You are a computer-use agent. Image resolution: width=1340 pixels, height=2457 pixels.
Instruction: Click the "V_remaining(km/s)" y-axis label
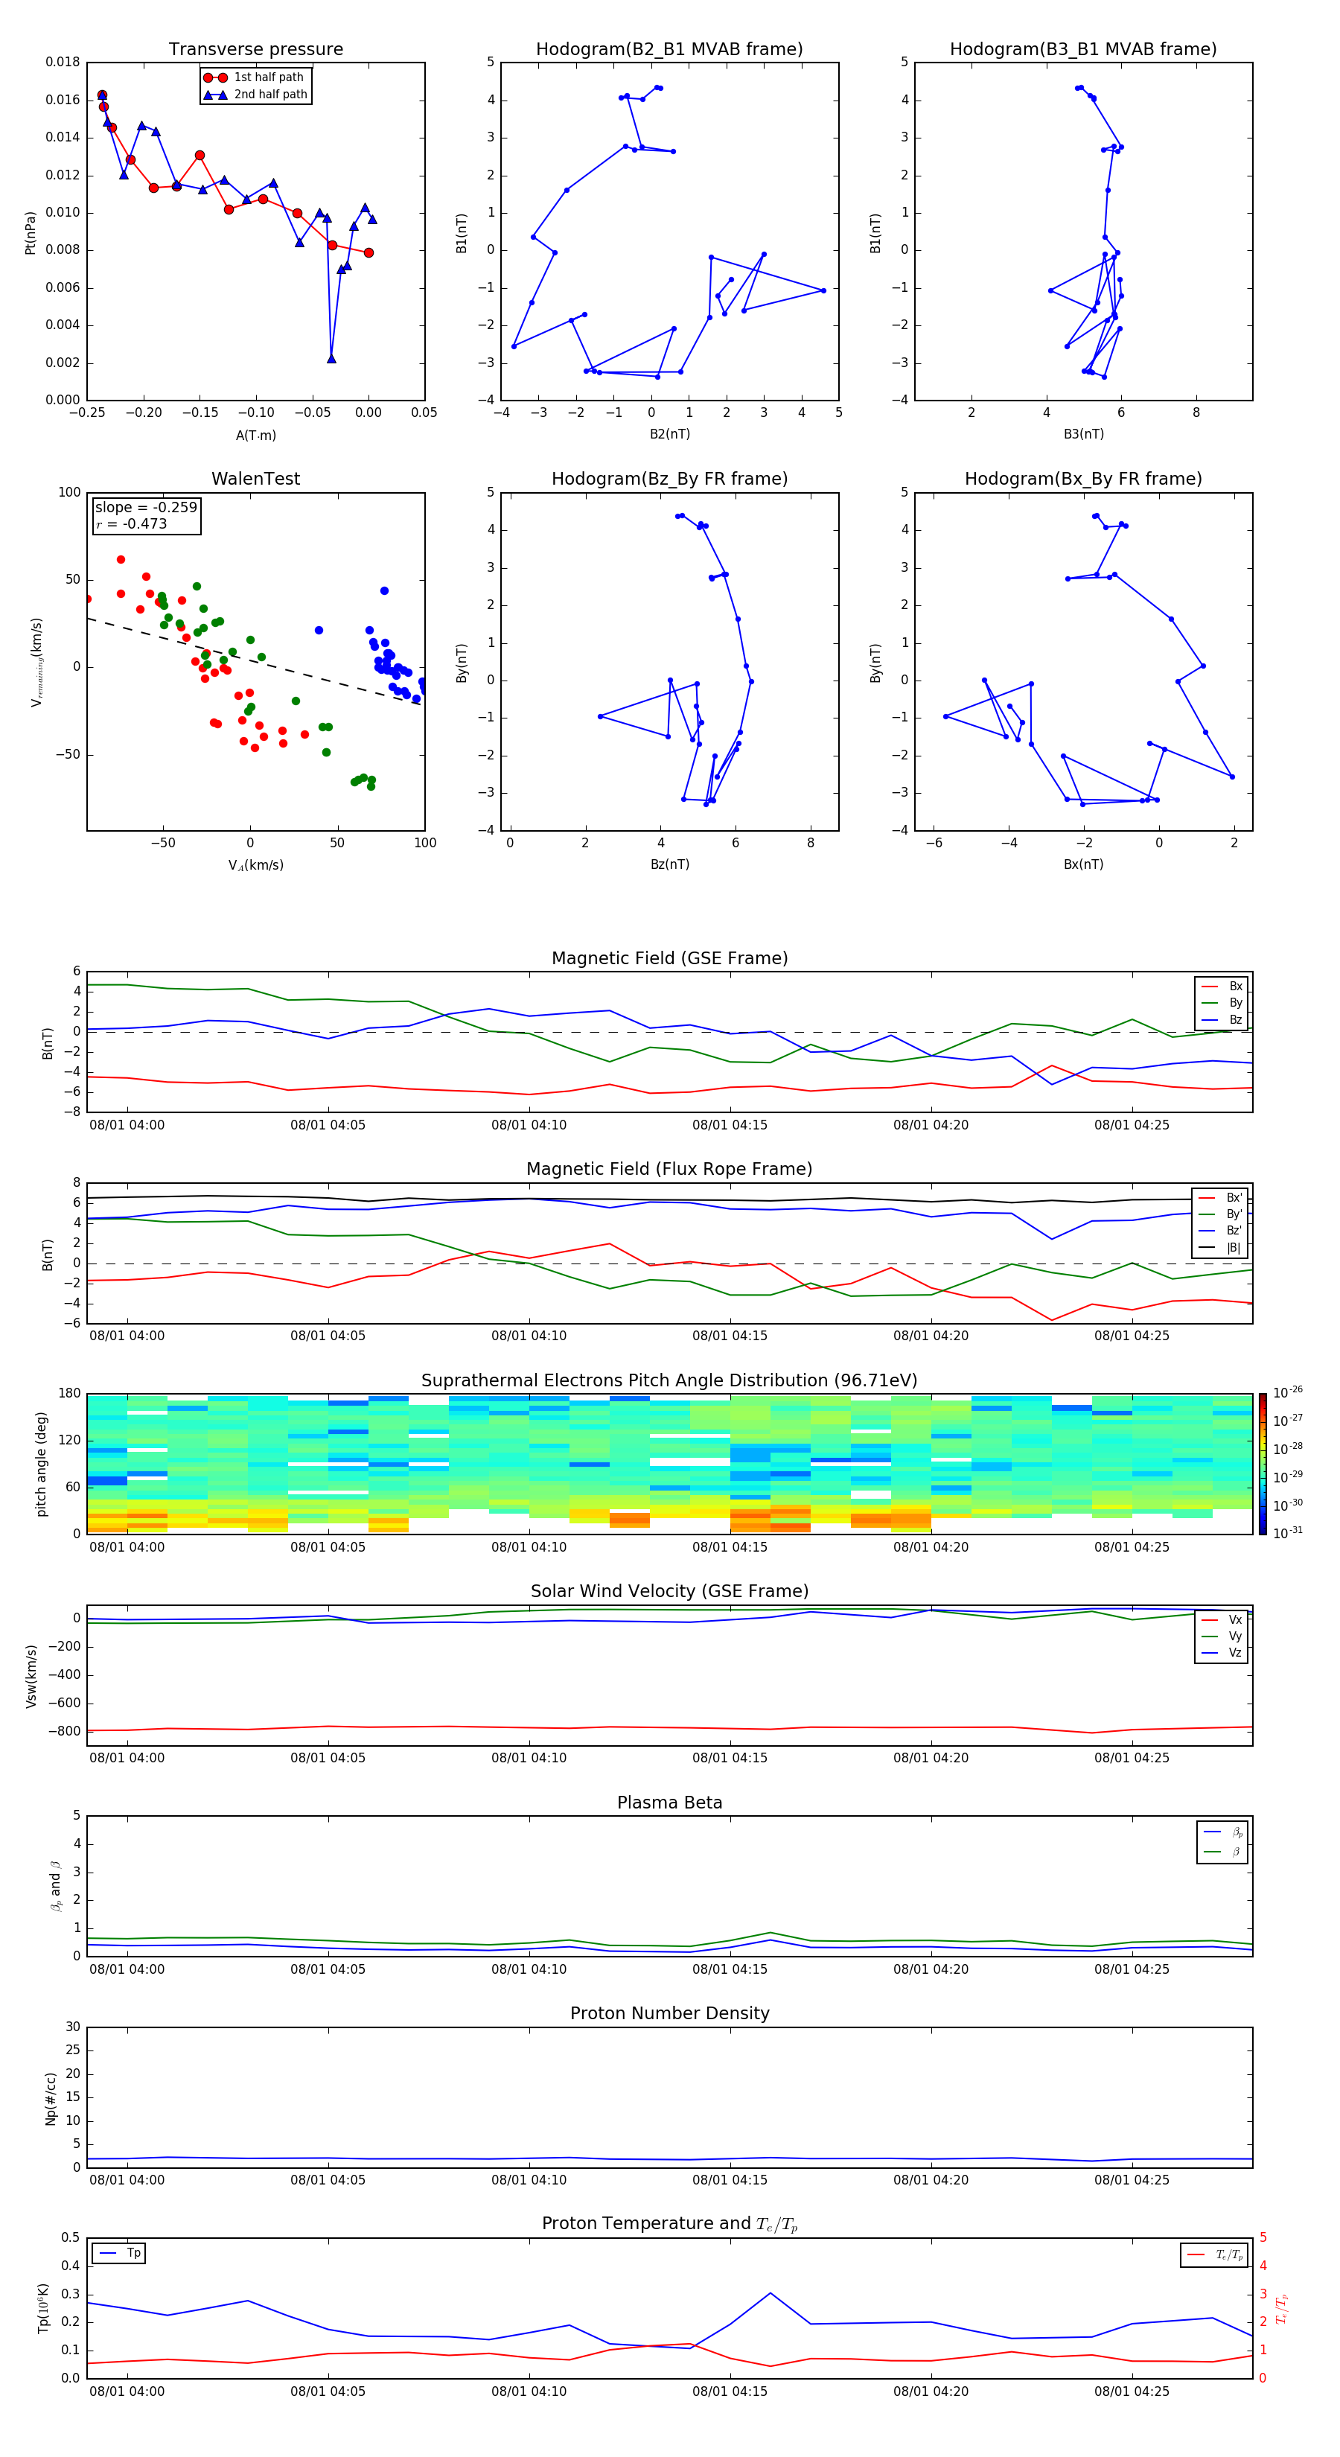[x=36, y=662]
